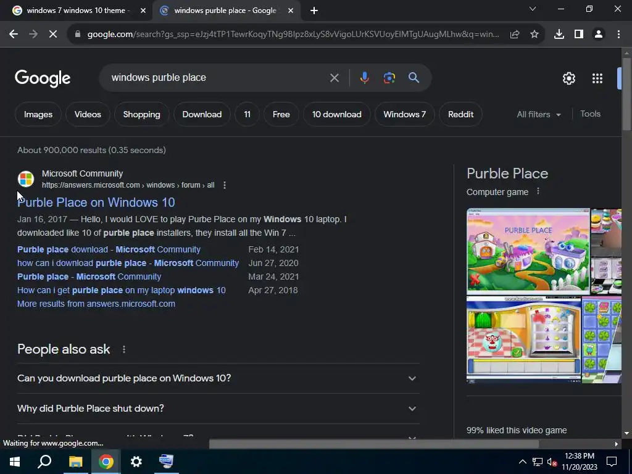Close the windows 7 windows 10 theme tab
This screenshot has width=632, height=474.
[x=143, y=11]
